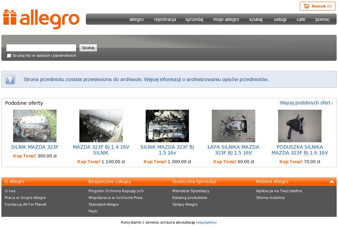View the MAZDA 323F BJ 1.4 16V thumbnail
Image resolution: width=338 pixels, height=229 pixels.
pyautogui.click(x=101, y=126)
